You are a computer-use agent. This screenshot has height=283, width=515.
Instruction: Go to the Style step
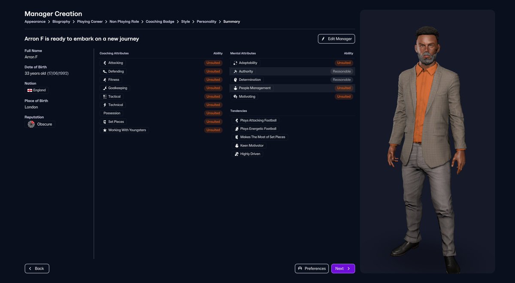tap(185, 21)
